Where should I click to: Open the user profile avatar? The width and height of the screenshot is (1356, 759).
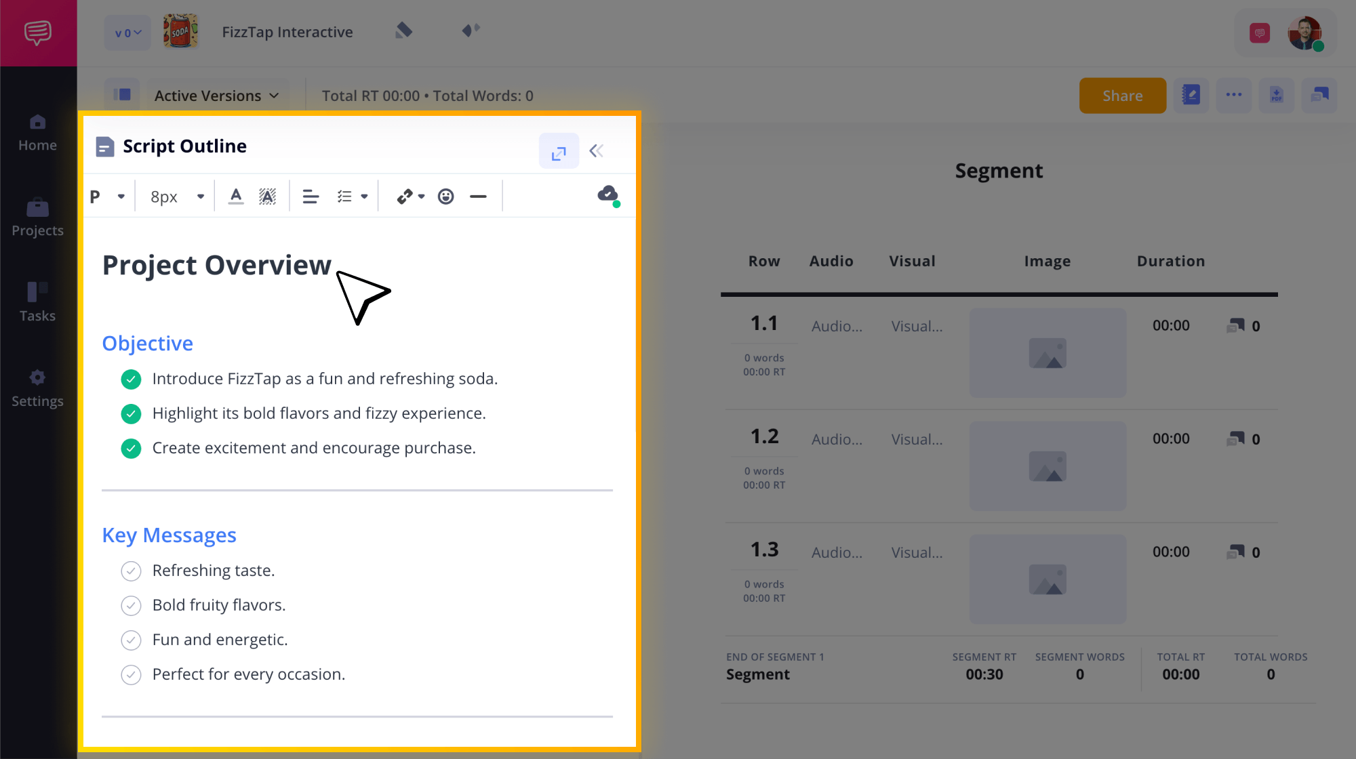click(1305, 33)
